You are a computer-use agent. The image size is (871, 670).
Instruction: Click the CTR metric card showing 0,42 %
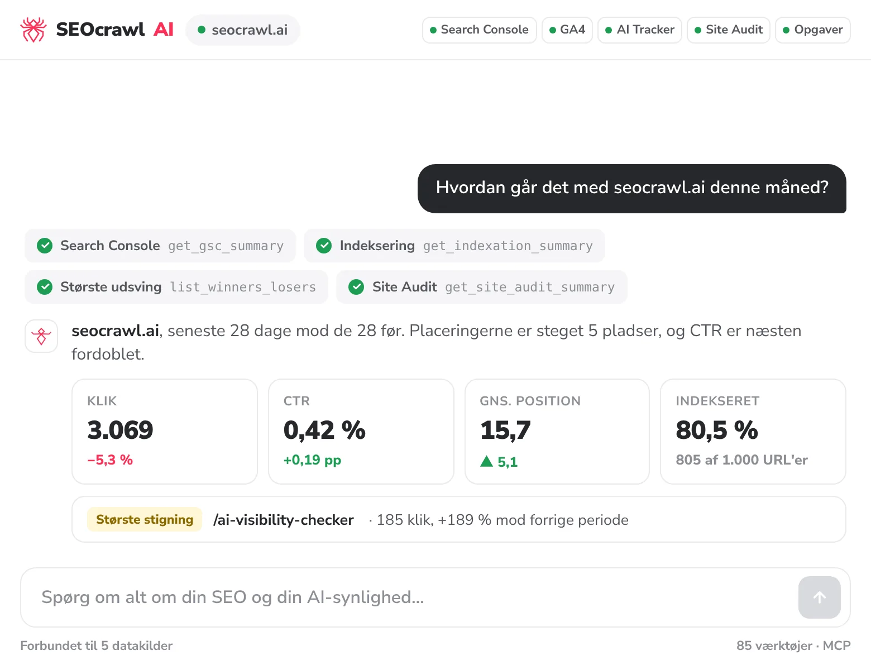(x=361, y=432)
